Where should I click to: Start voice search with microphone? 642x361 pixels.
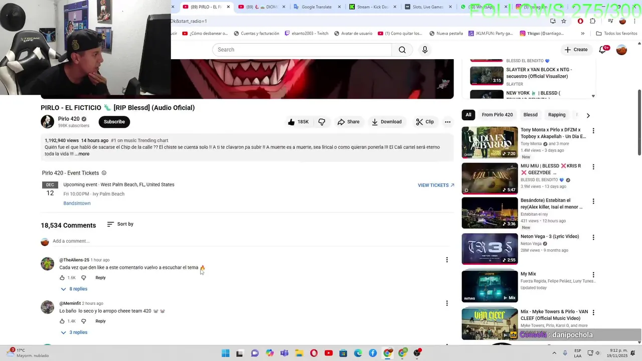425,50
